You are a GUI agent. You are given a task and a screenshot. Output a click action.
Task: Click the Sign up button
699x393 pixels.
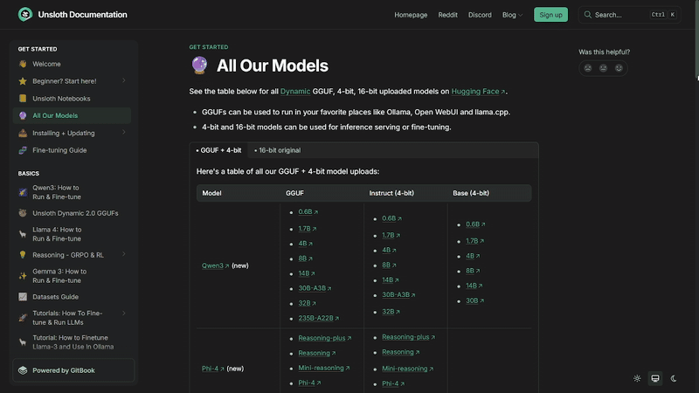click(x=550, y=15)
